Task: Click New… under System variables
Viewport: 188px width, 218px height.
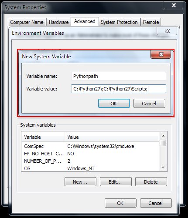Action: tap(80, 181)
